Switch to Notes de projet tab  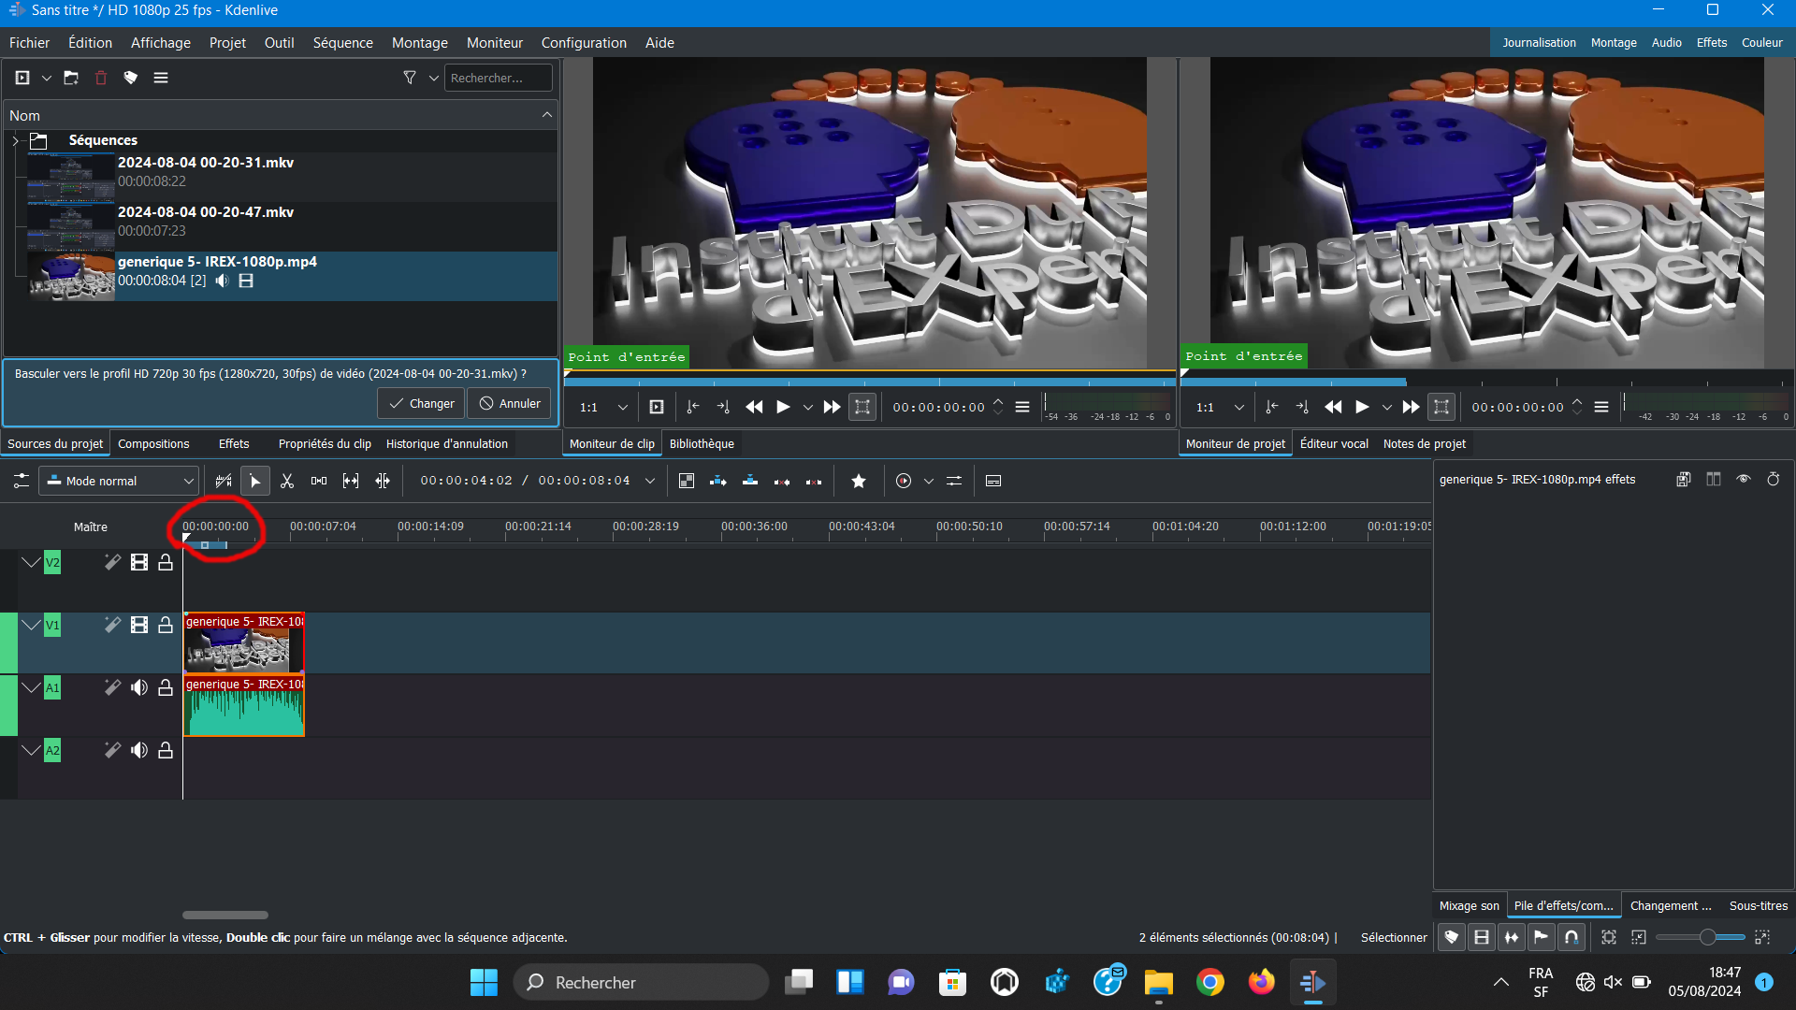1424,443
